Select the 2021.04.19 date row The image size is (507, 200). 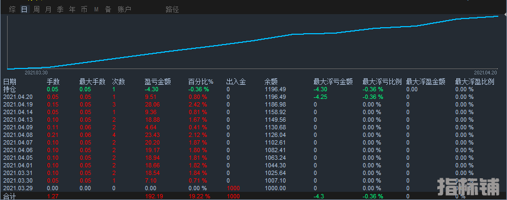254,104
